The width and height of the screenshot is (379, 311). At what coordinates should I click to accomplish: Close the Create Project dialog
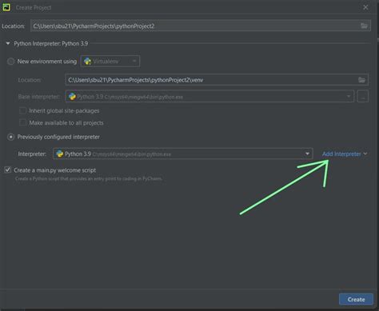tap(365, 7)
